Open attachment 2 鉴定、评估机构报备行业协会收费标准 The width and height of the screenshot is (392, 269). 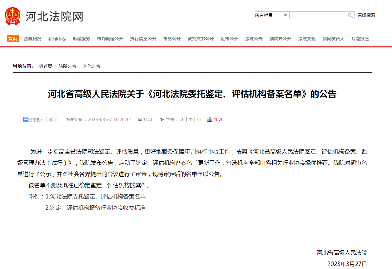point(96,208)
